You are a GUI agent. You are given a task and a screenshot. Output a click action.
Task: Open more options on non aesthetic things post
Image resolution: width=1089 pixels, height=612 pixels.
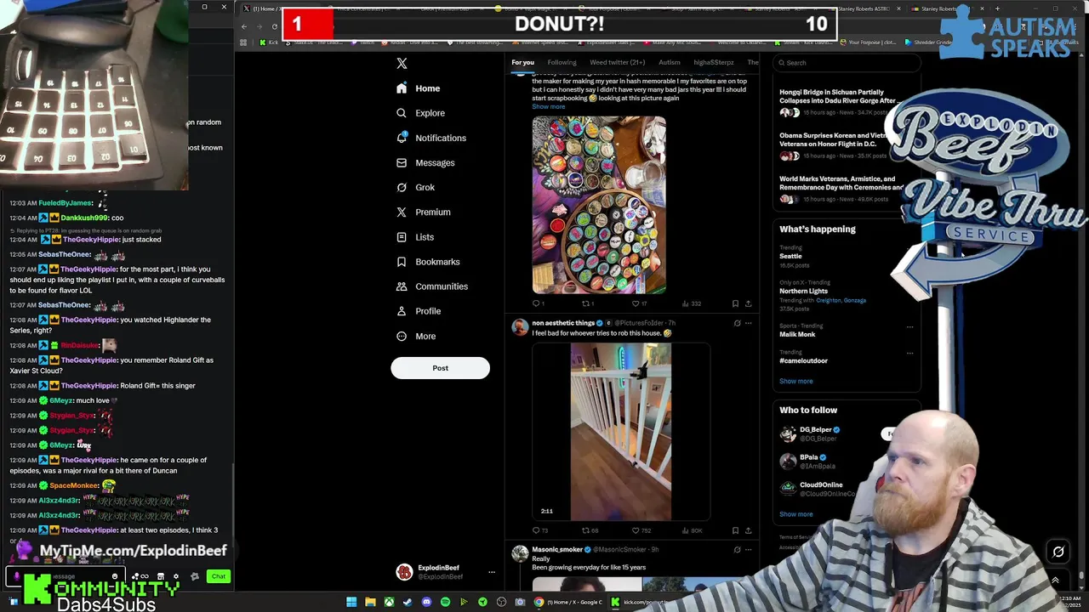tap(748, 323)
